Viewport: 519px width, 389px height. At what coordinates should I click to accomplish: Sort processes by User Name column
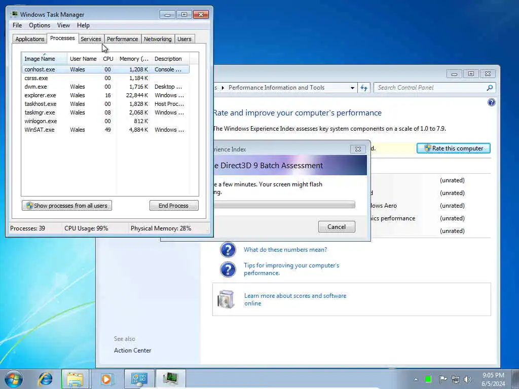tap(83, 59)
